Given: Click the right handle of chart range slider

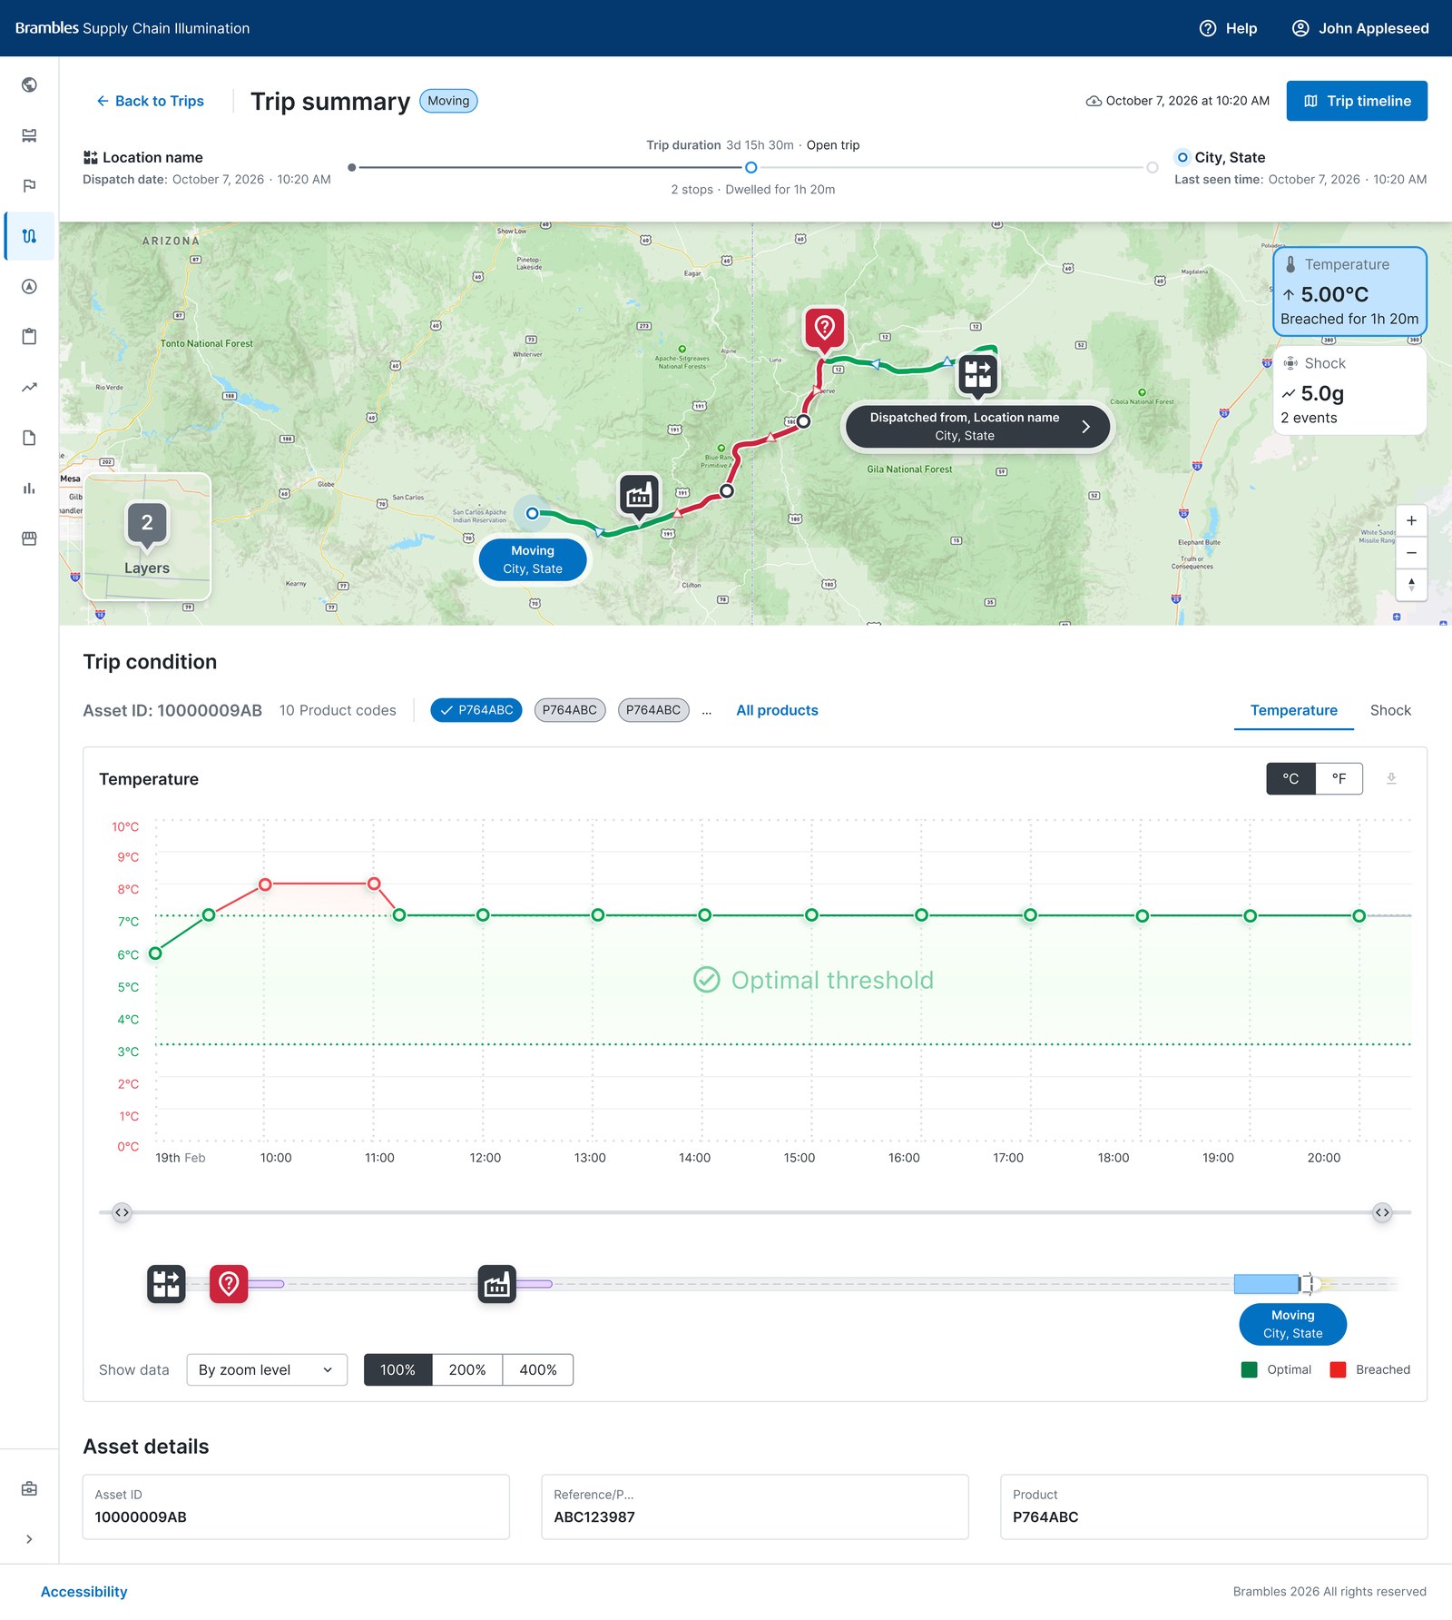Looking at the screenshot, I should click(x=1382, y=1212).
